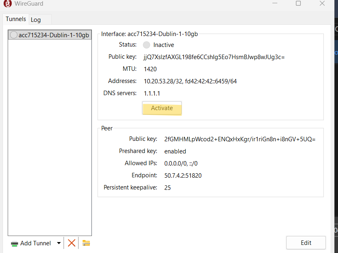Click Endpoint value 50.7.4.2:51820

click(x=183, y=176)
